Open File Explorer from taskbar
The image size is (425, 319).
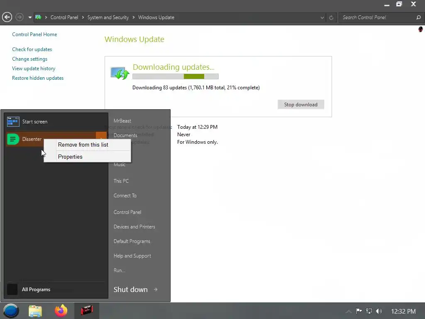point(36,311)
